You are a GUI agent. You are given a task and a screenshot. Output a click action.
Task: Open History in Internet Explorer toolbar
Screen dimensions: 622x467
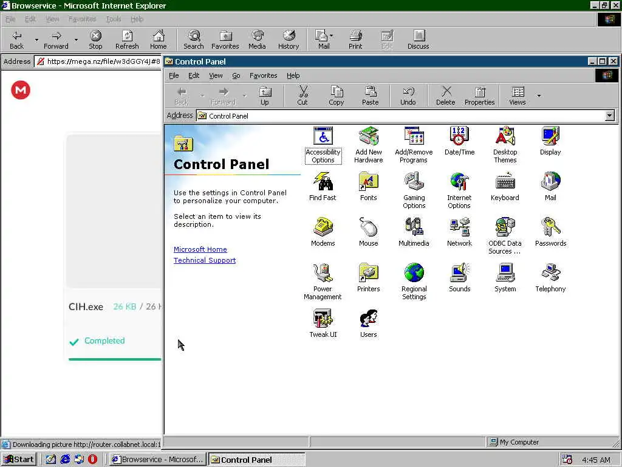(289, 40)
